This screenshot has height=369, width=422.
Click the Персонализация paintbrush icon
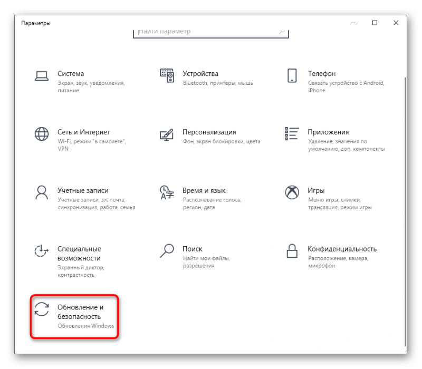tap(167, 134)
